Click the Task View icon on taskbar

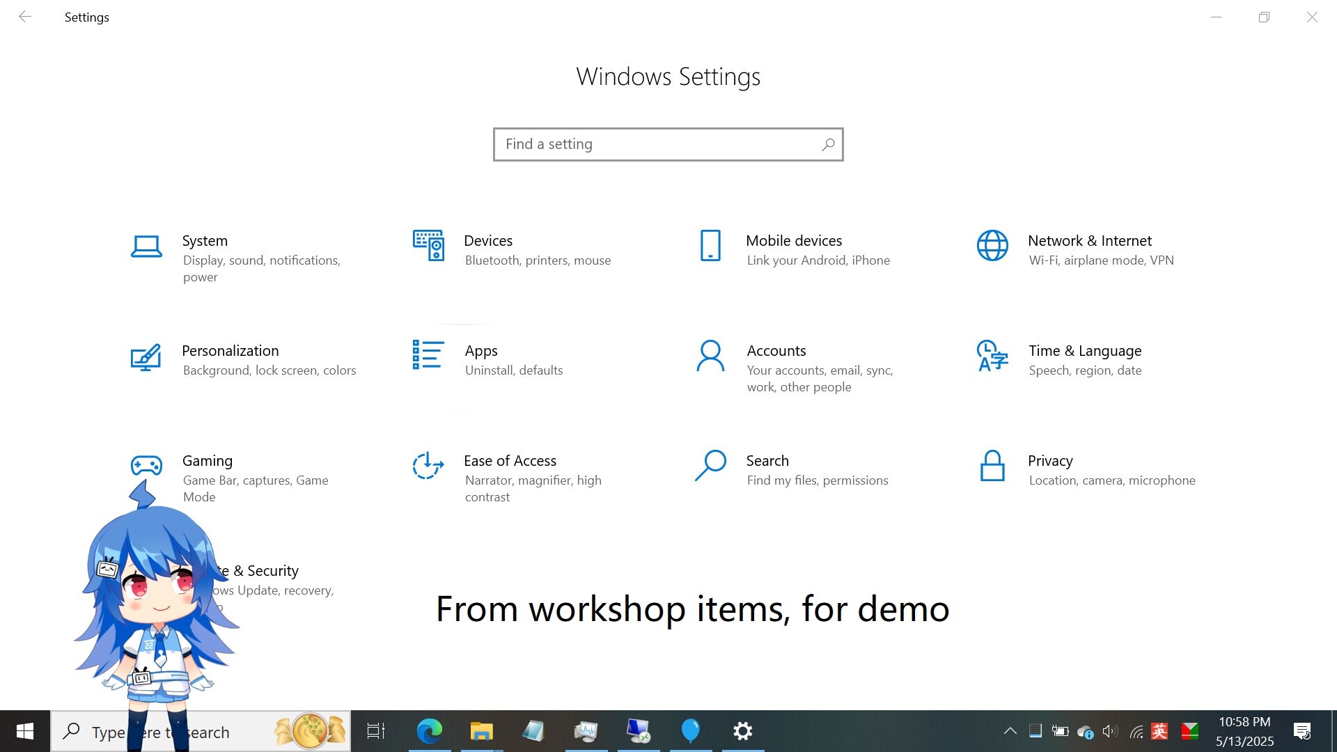tap(376, 732)
